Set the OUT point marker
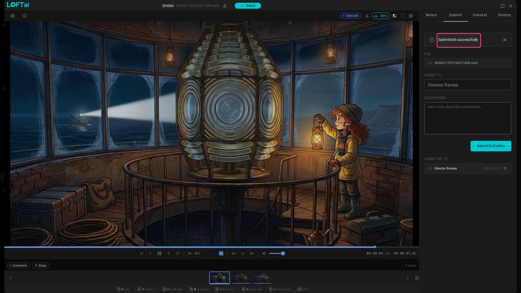521x293 pixels. click(197, 254)
